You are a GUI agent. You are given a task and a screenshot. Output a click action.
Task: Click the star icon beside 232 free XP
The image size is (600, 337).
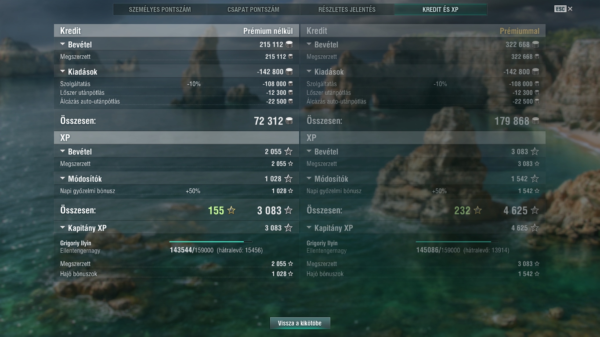(477, 211)
